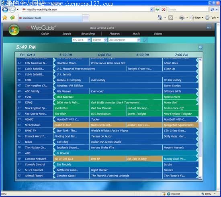This screenshot has width=221, height=197.
Task: Click the browser Back button
Action: [5, 10]
